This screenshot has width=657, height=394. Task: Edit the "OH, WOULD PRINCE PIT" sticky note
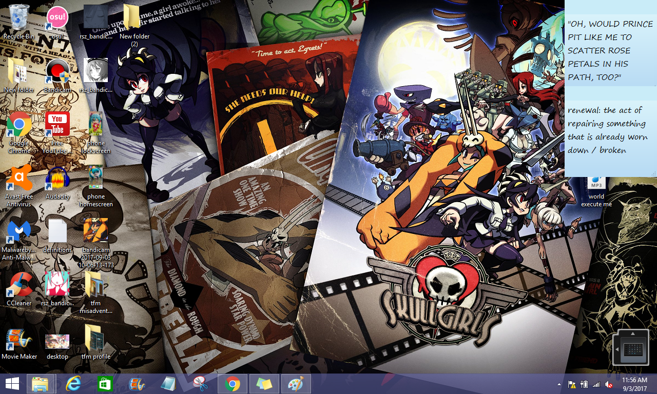coord(610,50)
